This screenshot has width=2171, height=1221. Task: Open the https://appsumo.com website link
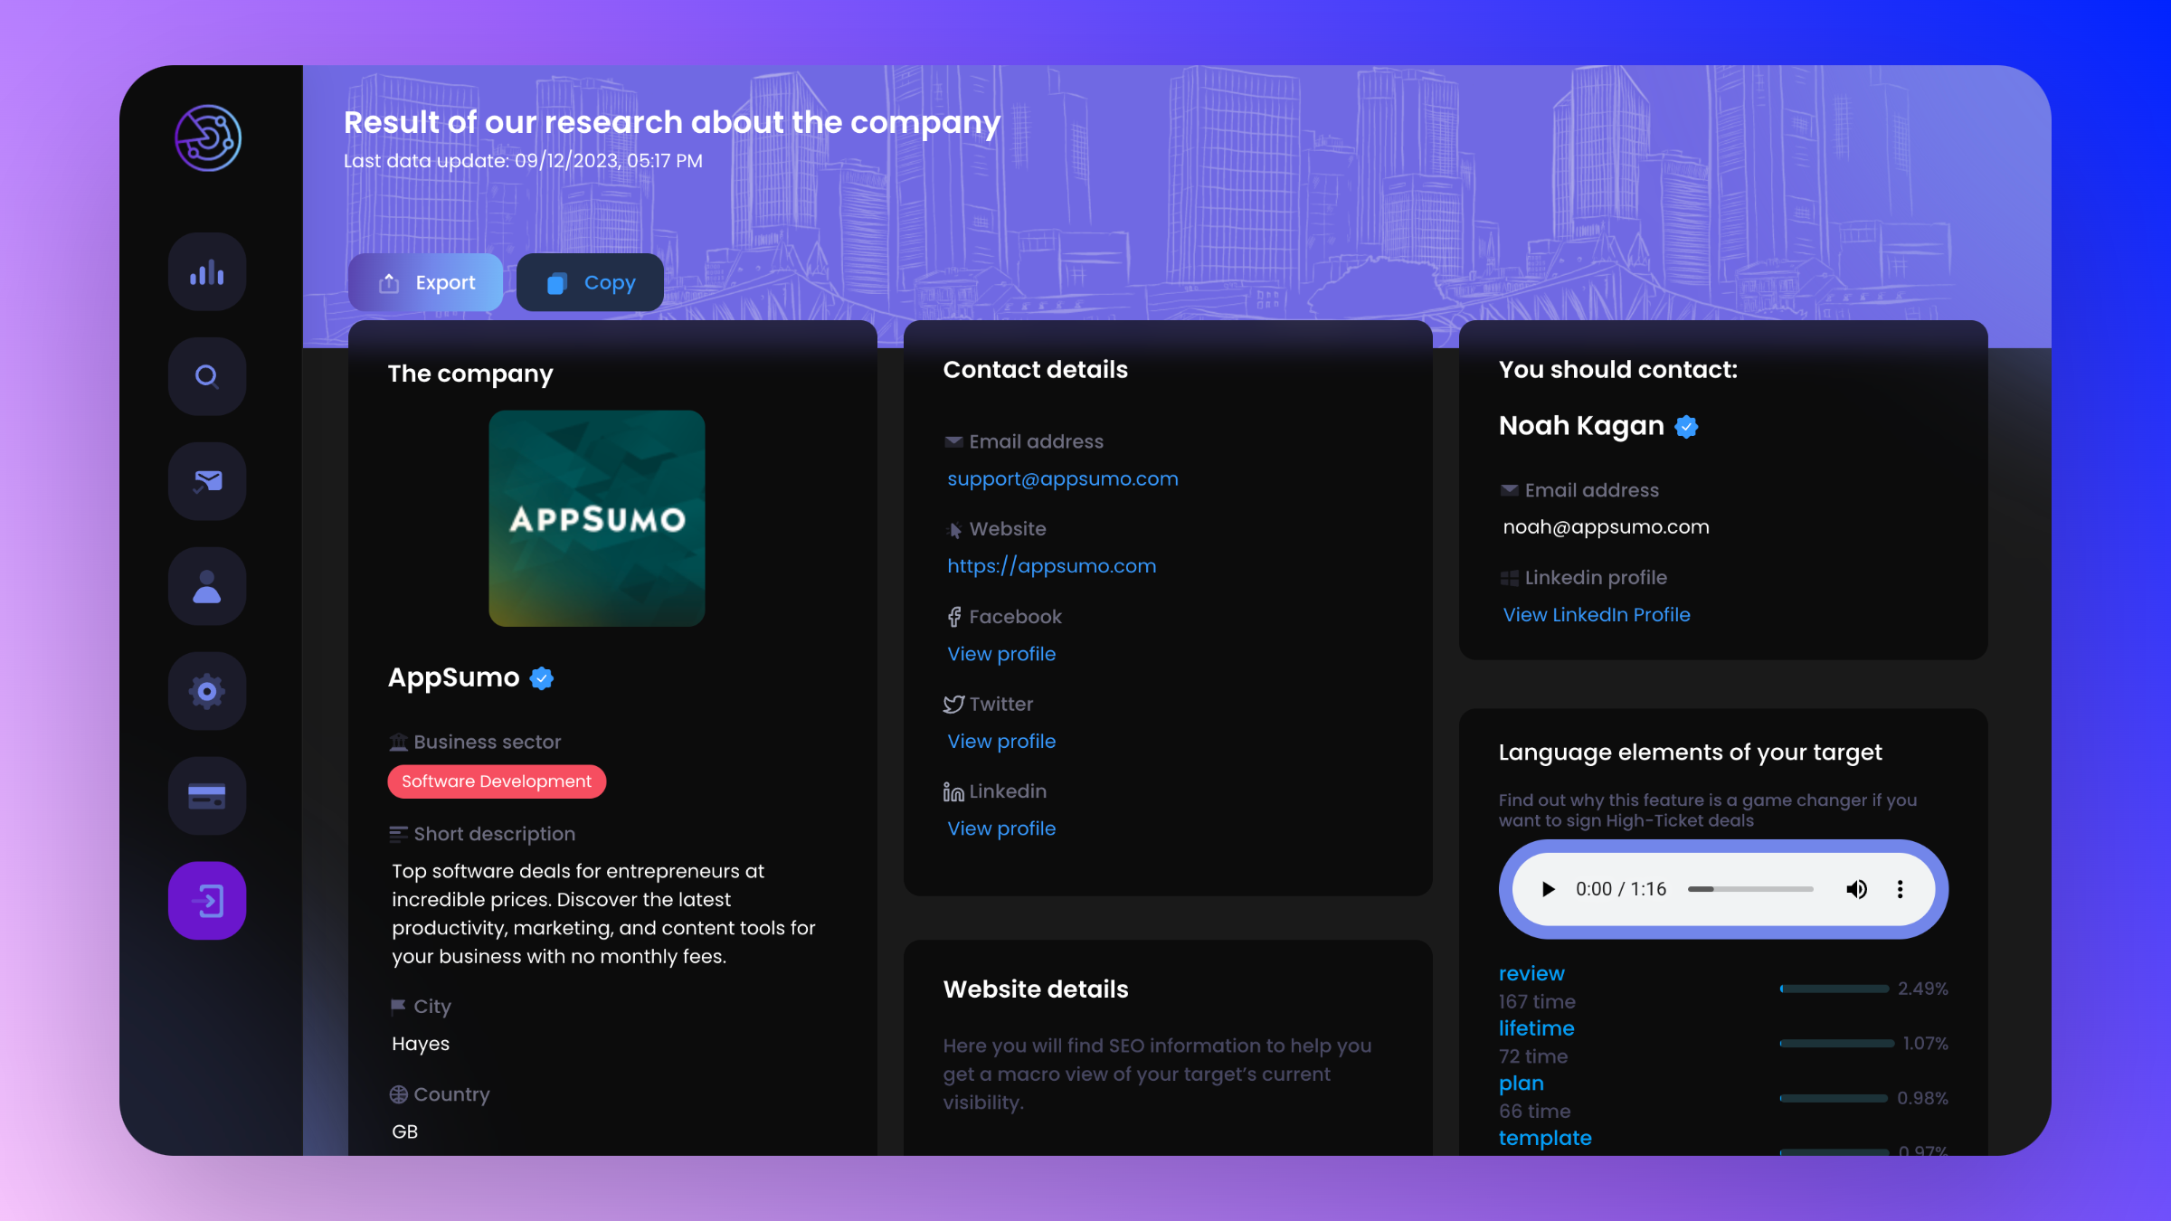1052,566
